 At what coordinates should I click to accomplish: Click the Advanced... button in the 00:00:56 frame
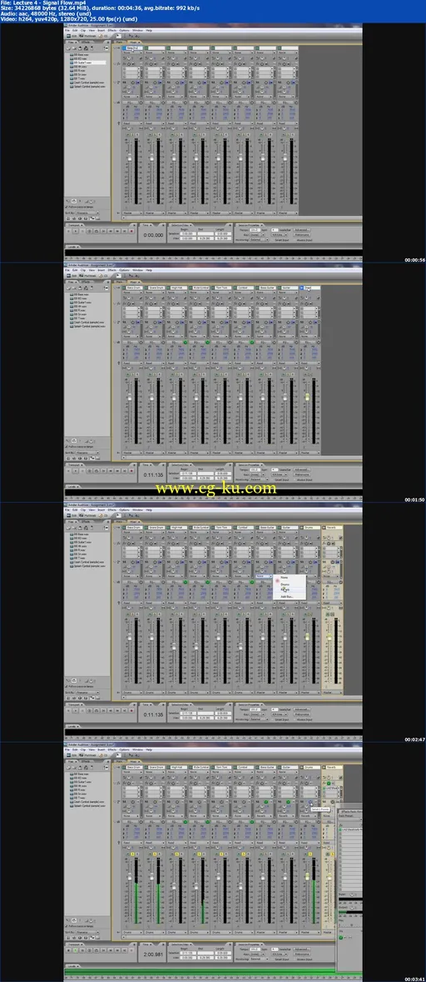(x=302, y=230)
